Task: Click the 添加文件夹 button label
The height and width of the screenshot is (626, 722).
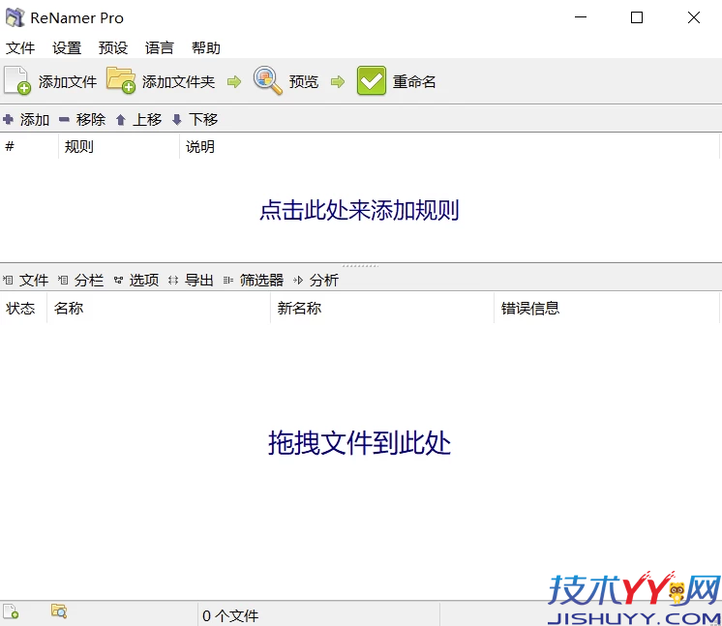Action: pos(179,82)
